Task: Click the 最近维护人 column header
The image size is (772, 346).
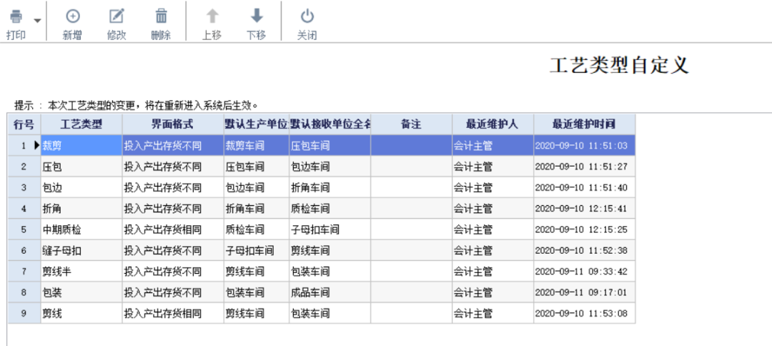Action: pyautogui.click(x=492, y=124)
